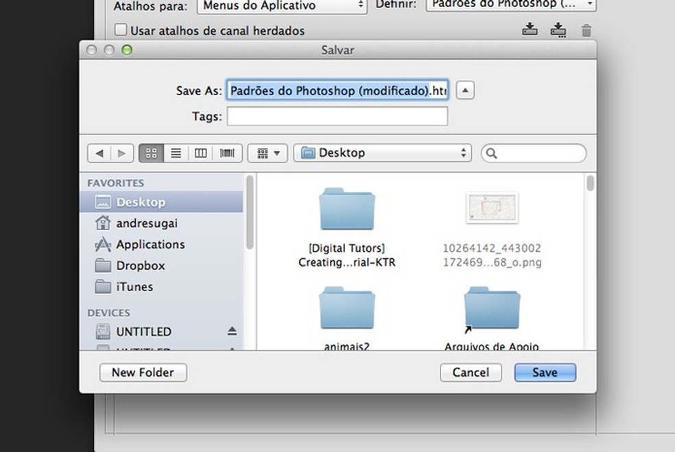The image size is (675, 452).
Task: Click trash icon to delete shortcut set
Action: 587,31
